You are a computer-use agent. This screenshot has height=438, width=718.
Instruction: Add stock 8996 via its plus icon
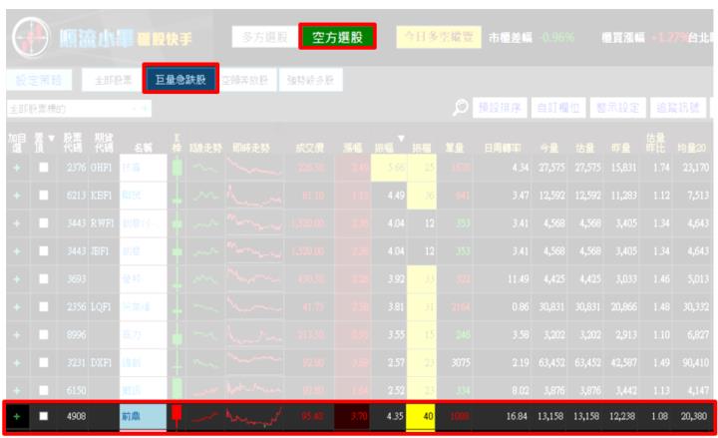(17, 335)
